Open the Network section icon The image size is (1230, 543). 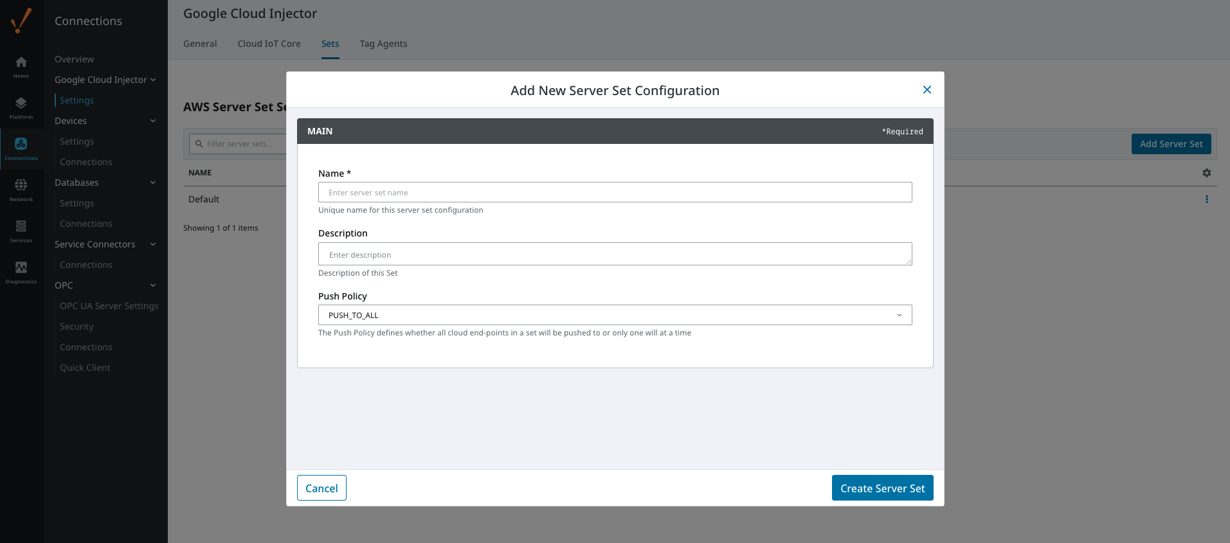[x=21, y=189]
